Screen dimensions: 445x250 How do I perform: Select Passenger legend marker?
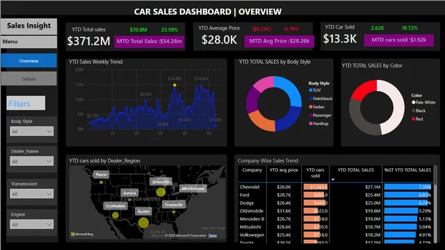pyautogui.click(x=311, y=115)
